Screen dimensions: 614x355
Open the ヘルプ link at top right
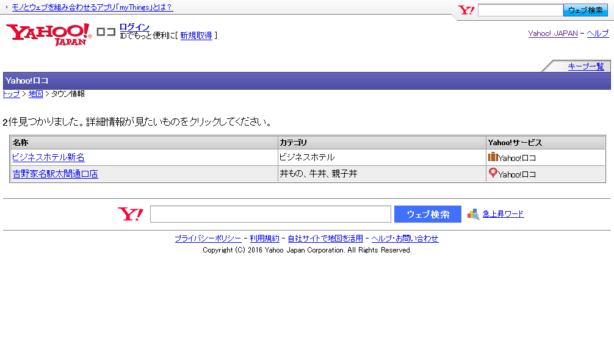[x=598, y=34]
